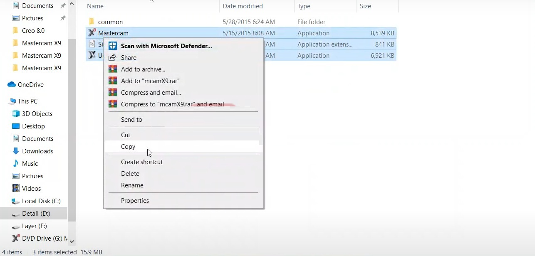Open Desktop under This PC
This screenshot has height=256, width=535.
click(x=33, y=126)
